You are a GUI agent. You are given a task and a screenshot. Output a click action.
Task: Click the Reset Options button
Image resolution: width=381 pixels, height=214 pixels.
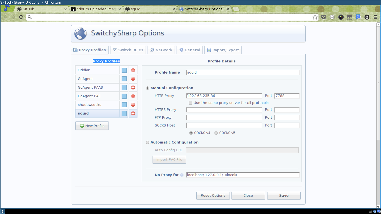213,196
